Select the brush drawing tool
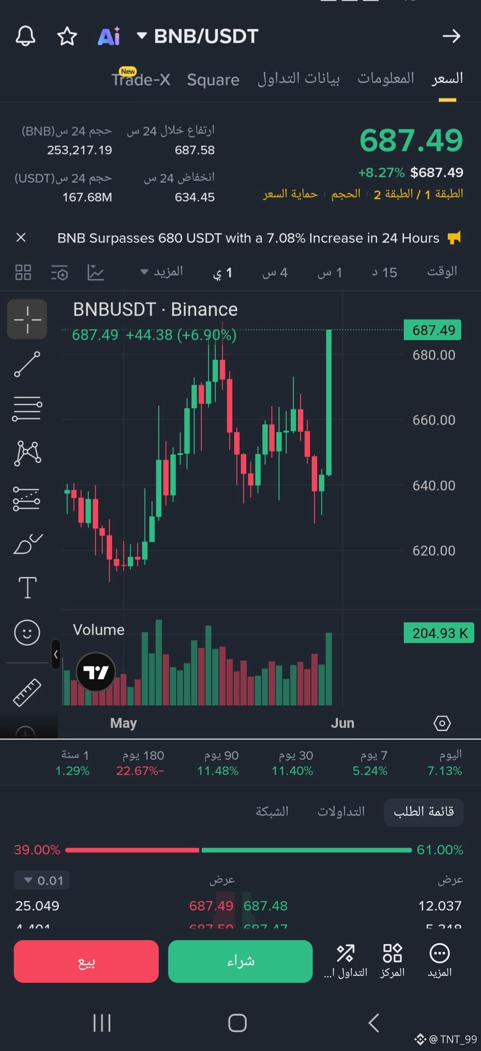Screen dimensions: 481x1051 pyautogui.click(x=28, y=544)
